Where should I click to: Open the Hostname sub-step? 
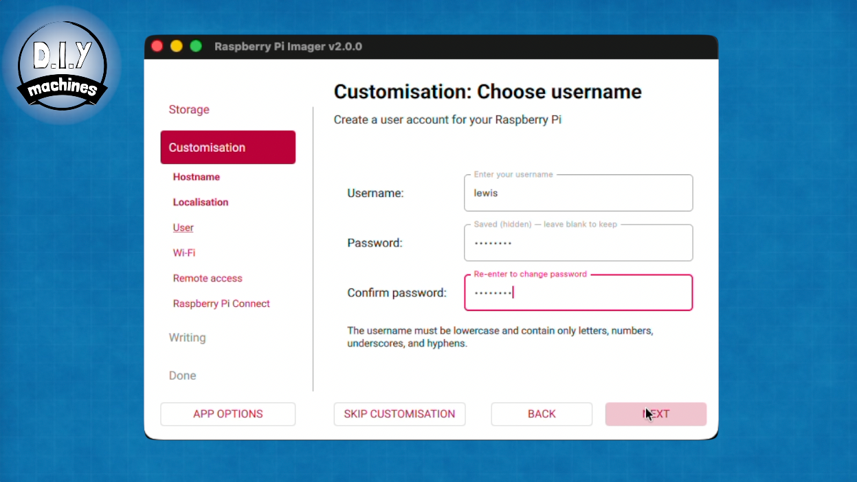click(197, 177)
